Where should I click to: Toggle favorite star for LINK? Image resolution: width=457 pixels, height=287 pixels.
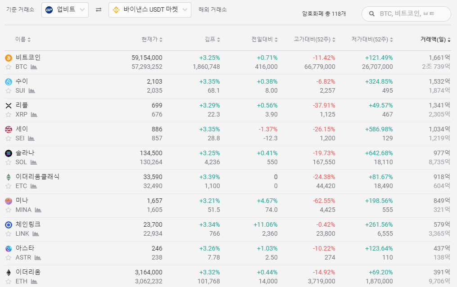(x=8, y=234)
